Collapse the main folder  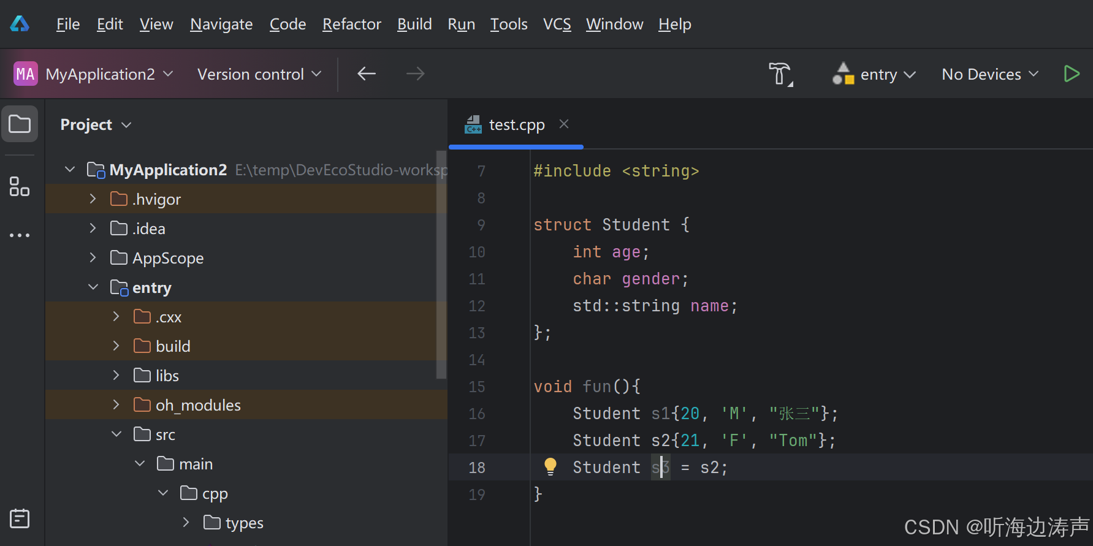(x=140, y=463)
